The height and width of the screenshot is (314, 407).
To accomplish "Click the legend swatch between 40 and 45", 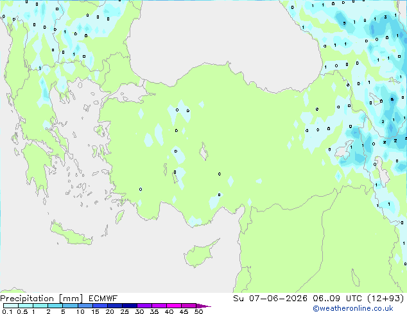I will (174, 306).
